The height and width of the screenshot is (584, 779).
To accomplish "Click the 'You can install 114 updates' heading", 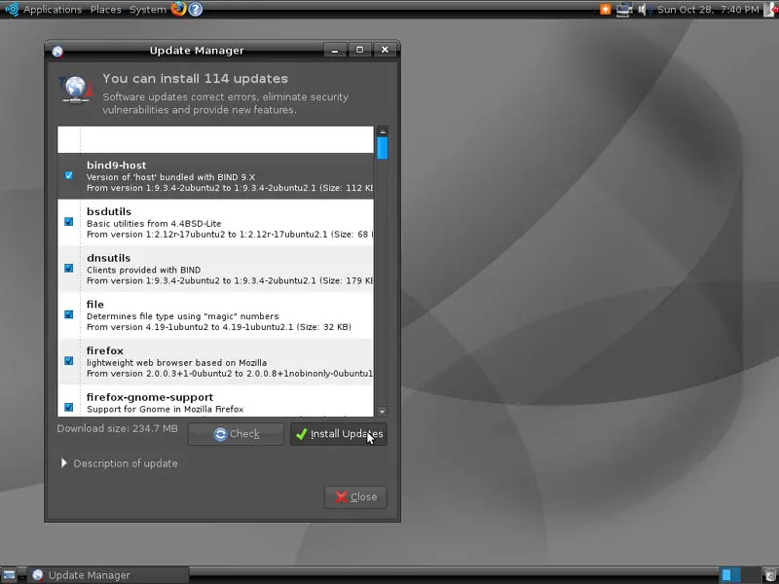I will tap(196, 79).
